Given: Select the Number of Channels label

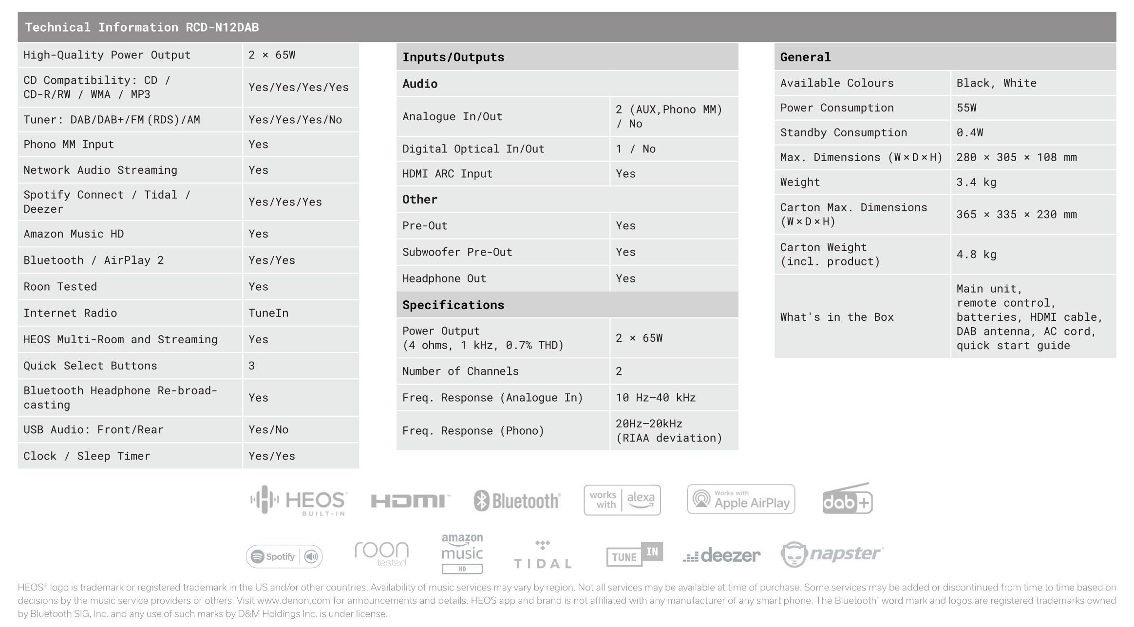Looking at the screenshot, I should (460, 371).
